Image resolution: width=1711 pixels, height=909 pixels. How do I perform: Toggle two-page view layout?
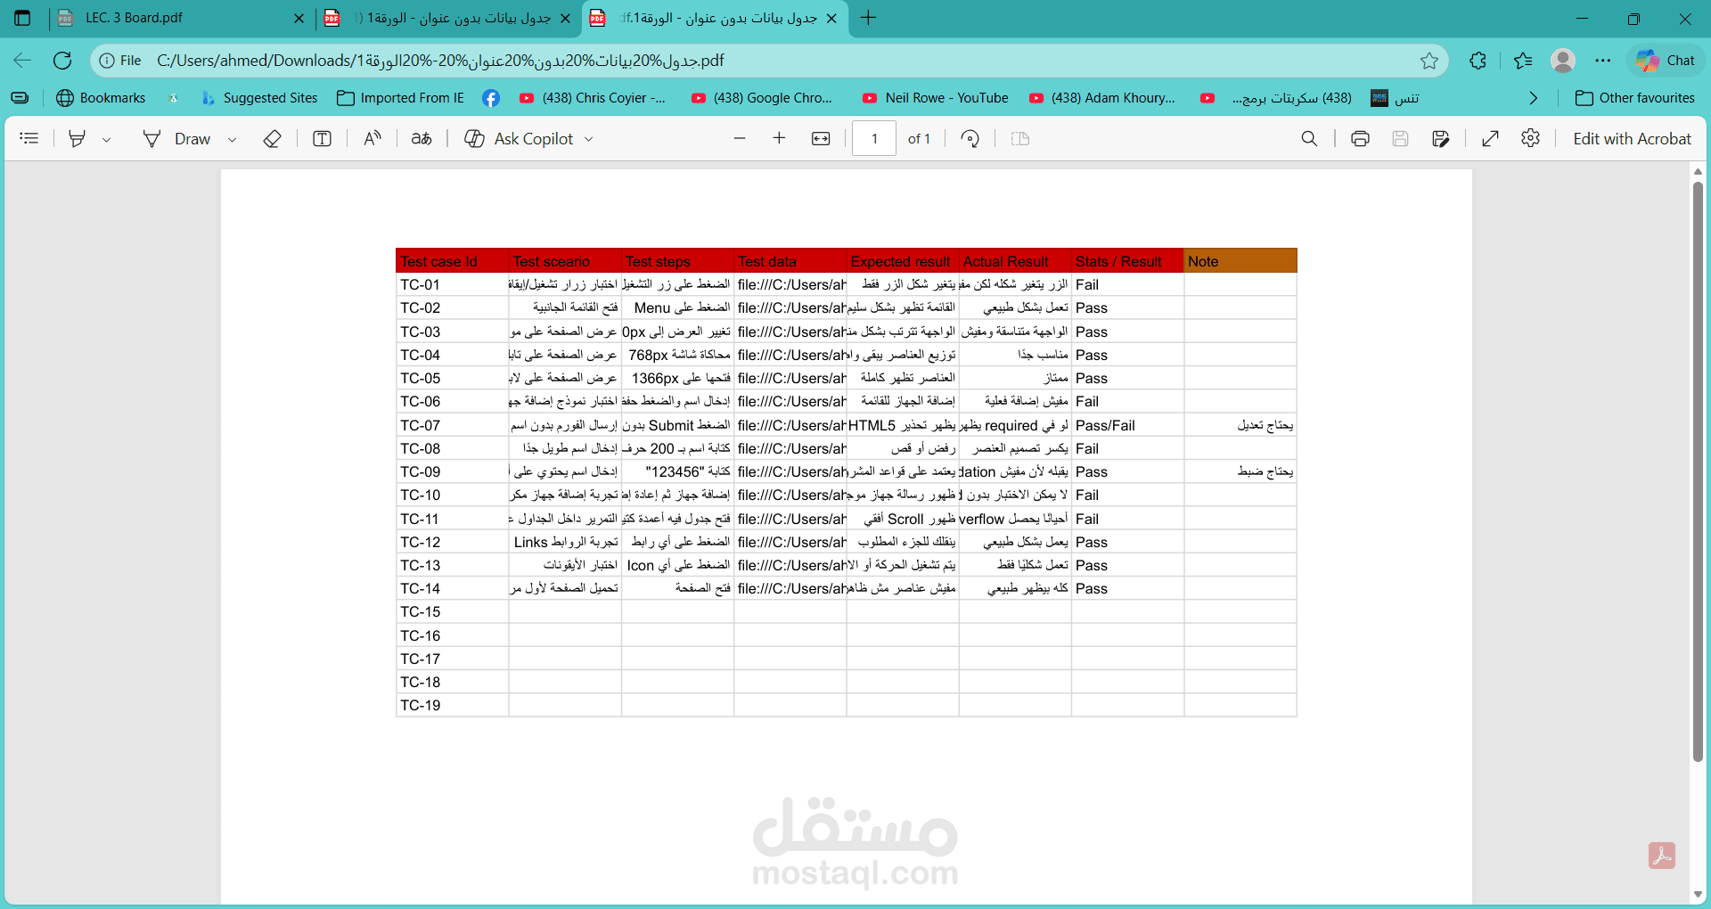pyautogui.click(x=1021, y=138)
